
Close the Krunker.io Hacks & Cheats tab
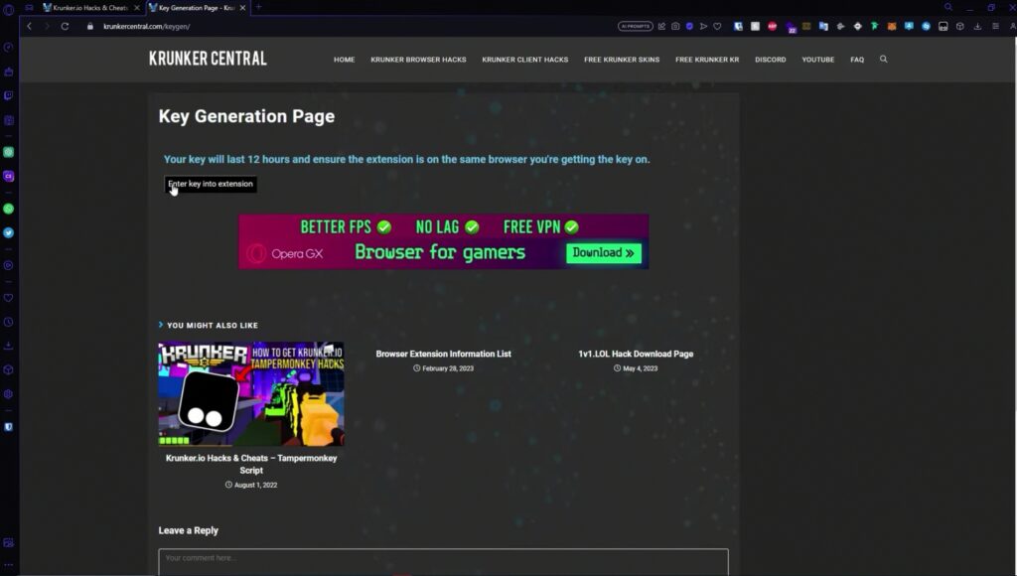point(137,8)
